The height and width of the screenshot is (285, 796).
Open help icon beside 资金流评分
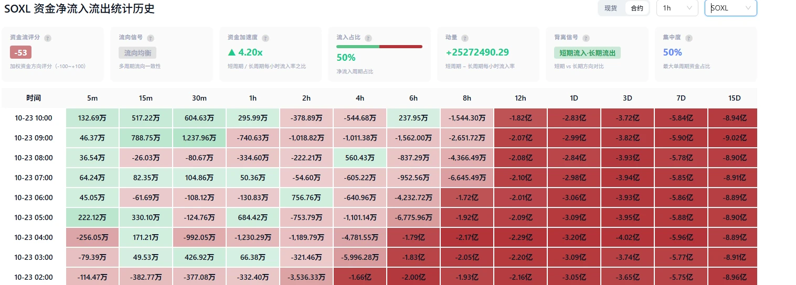pos(48,38)
